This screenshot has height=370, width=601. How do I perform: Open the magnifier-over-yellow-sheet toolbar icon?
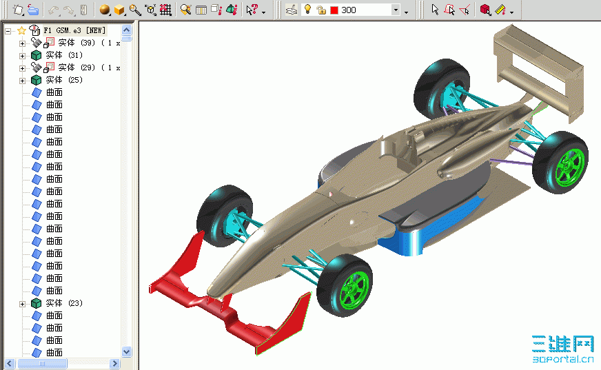(x=186, y=10)
